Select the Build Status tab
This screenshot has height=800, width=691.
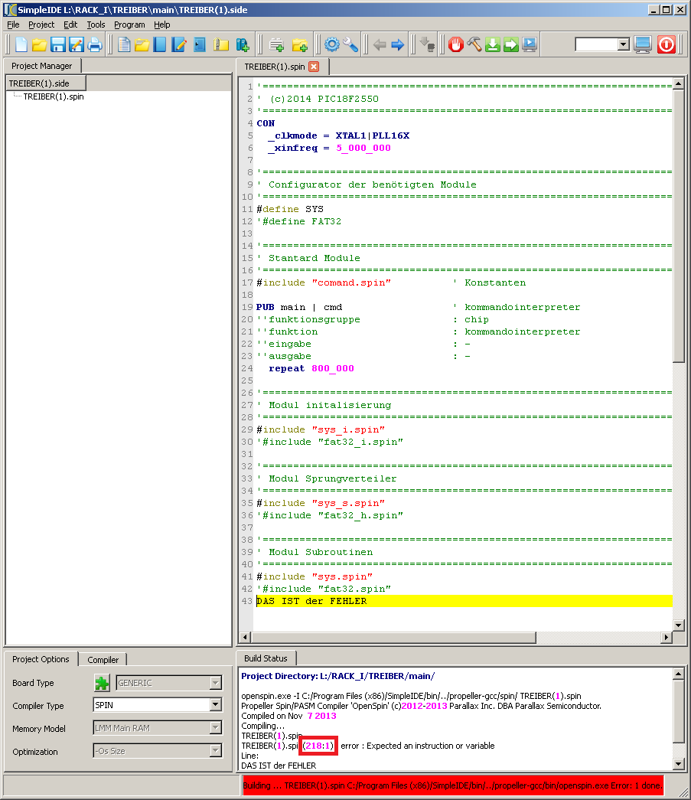click(266, 658)
